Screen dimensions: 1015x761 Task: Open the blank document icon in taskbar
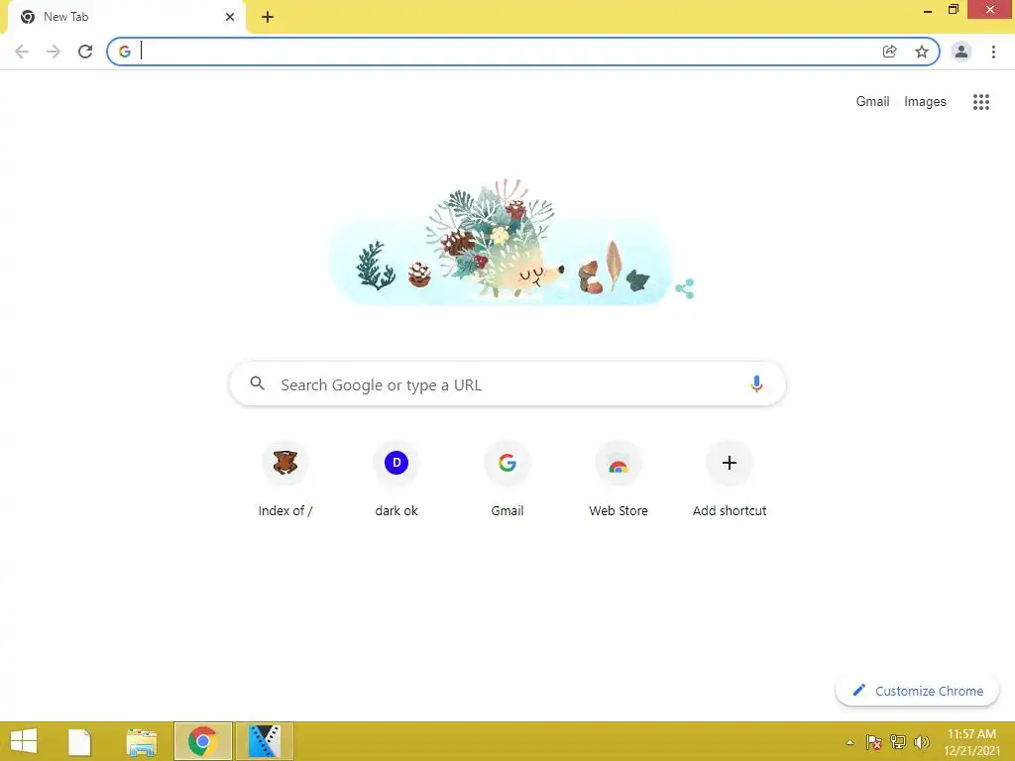coord(79,741)
